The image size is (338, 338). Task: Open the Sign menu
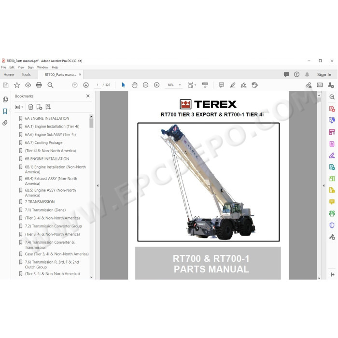[x=30, y=67]
